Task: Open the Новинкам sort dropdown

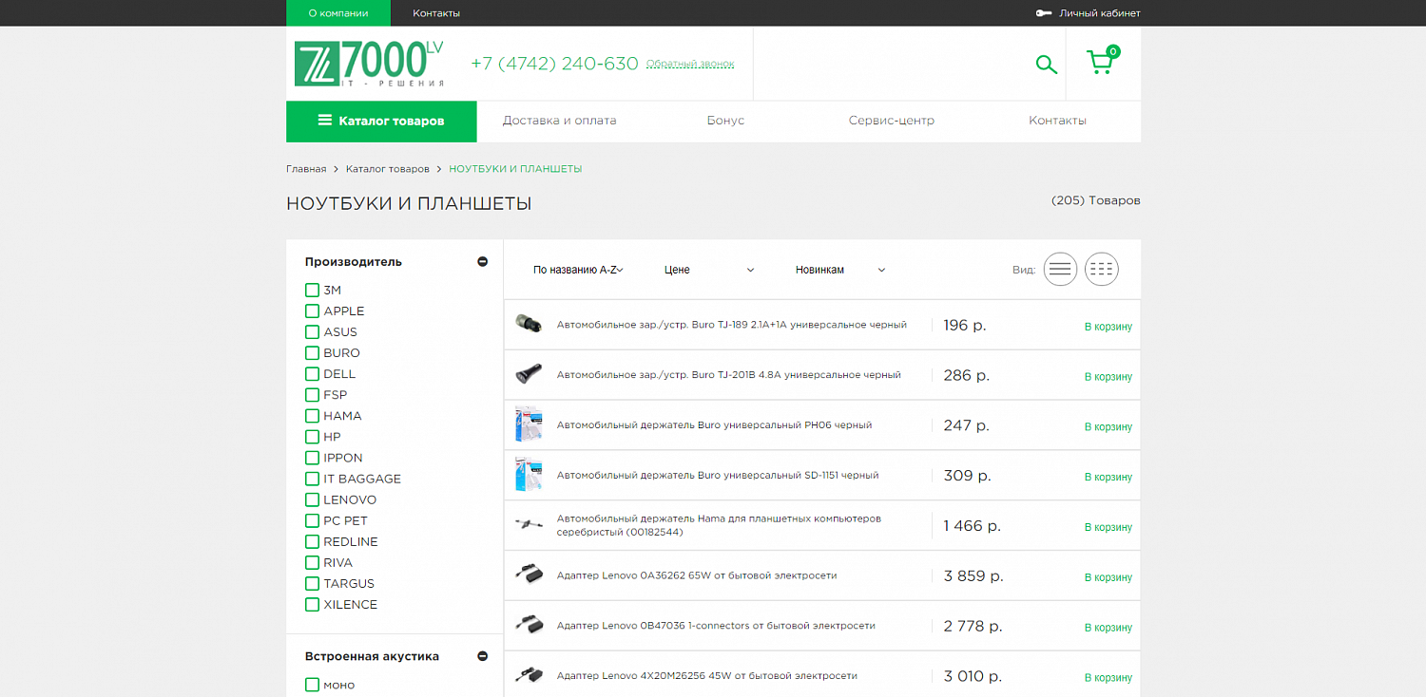Action: (840, 270)
